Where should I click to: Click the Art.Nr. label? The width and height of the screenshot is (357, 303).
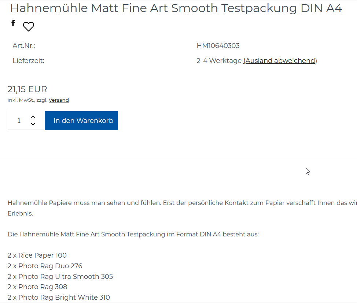pos(24,46)
